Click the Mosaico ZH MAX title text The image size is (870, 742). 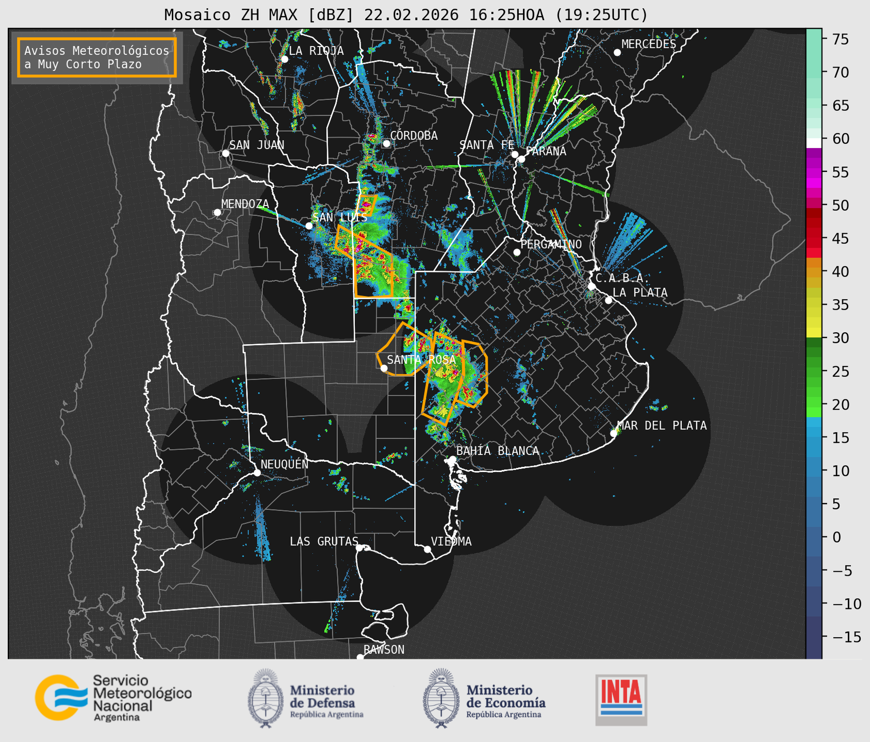pos(405,15)
